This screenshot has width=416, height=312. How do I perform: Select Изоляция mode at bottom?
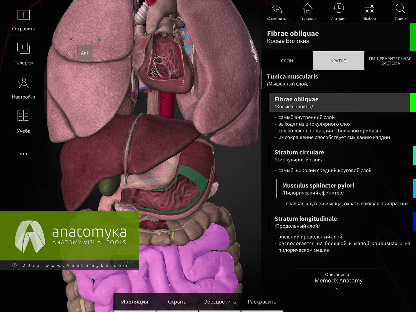coord(135,302)
